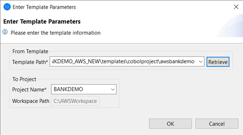Click inside the BANKDEMO project name field
This screenshot has height=135, width=243.
coord(80,89)
